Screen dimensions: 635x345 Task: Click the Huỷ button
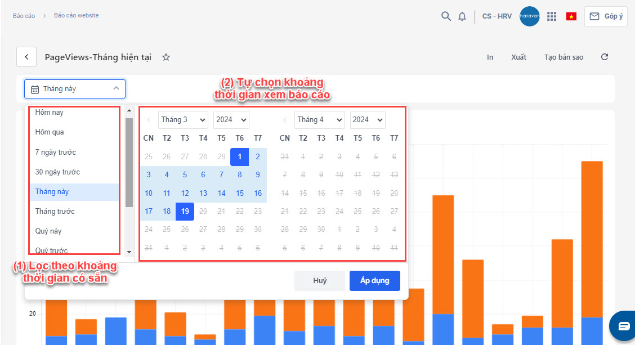pyautogui.click(x=320, y=281)
